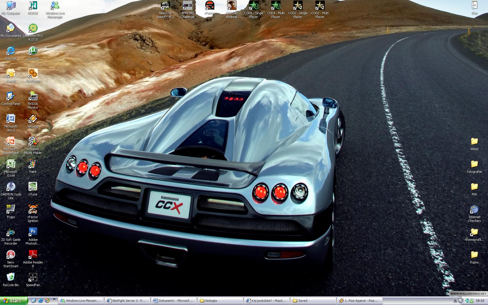Launch rFactor Ignition shortcut
This screenshot has width=488, height=305.
33,214
